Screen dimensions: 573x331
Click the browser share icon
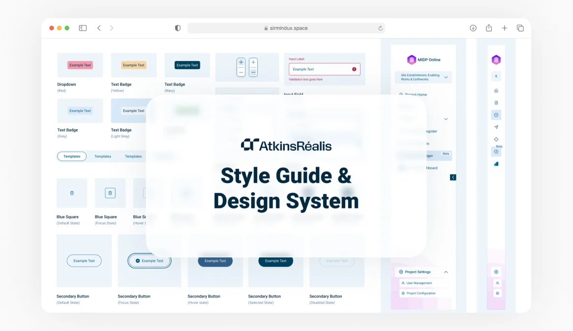[488, 28]
